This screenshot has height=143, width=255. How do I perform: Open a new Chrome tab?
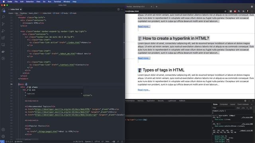pyautogui.click(x=157, y=7)
